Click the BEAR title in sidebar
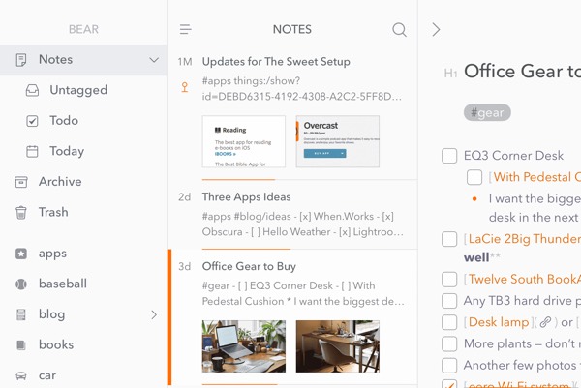 click(83, 29)
